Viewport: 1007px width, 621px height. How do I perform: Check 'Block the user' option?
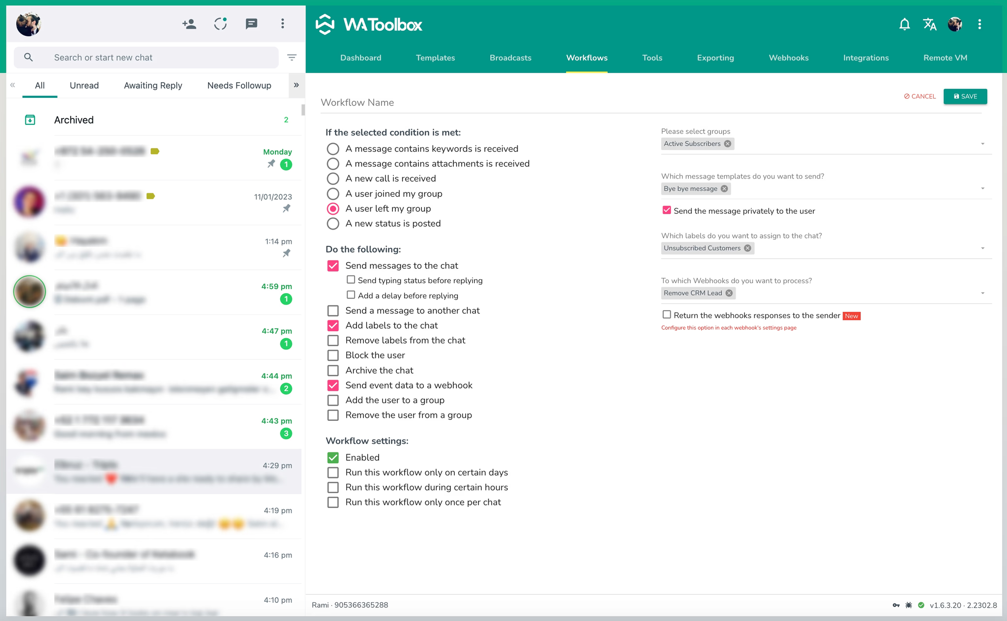tap(333, 355)
